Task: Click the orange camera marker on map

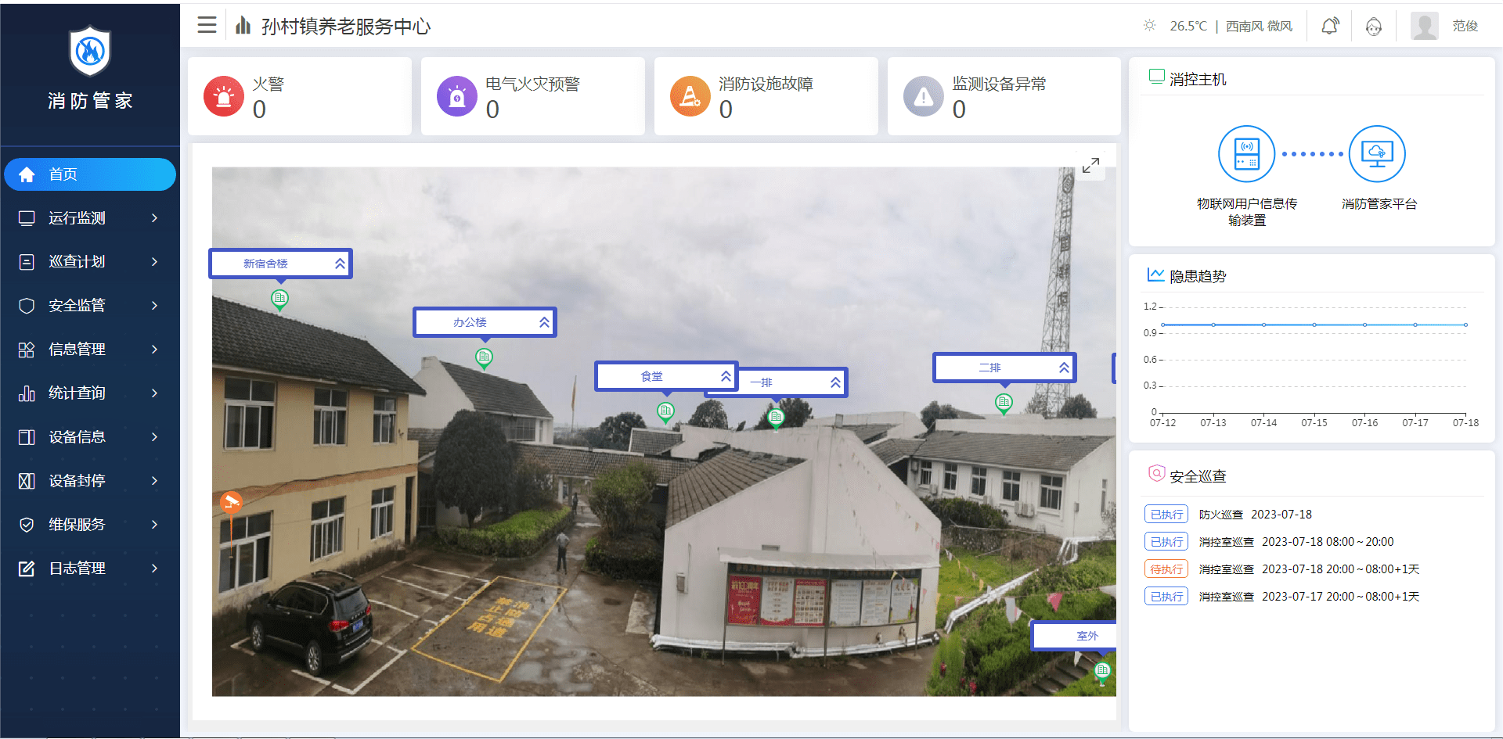Action: 230,502
